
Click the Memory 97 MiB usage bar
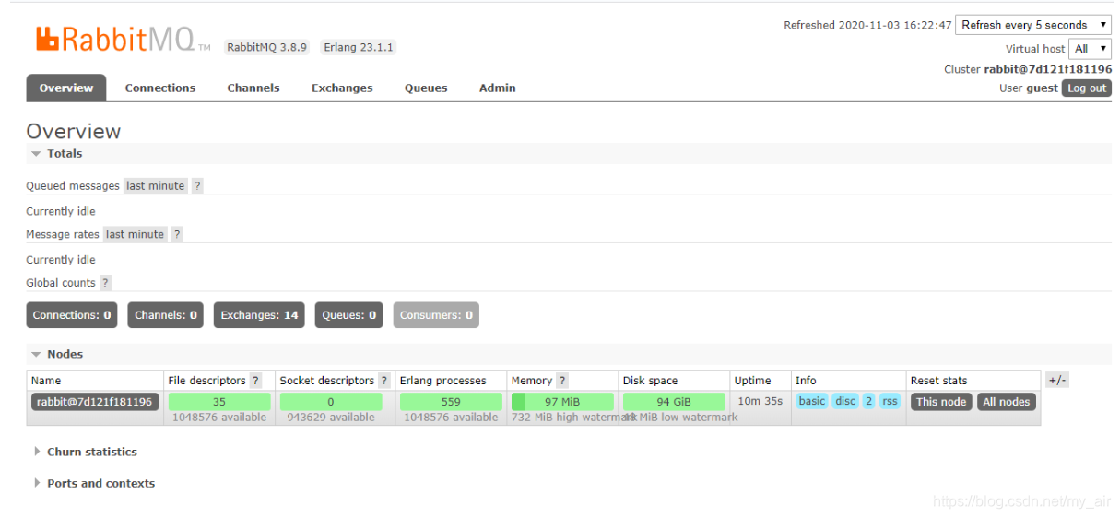[x=562, y=402]
